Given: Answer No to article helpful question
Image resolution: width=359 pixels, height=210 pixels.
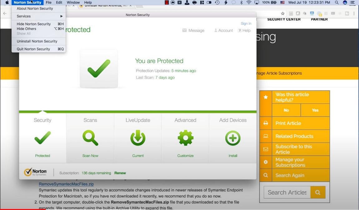Looking at the screenshot, I should click(287, 110).
